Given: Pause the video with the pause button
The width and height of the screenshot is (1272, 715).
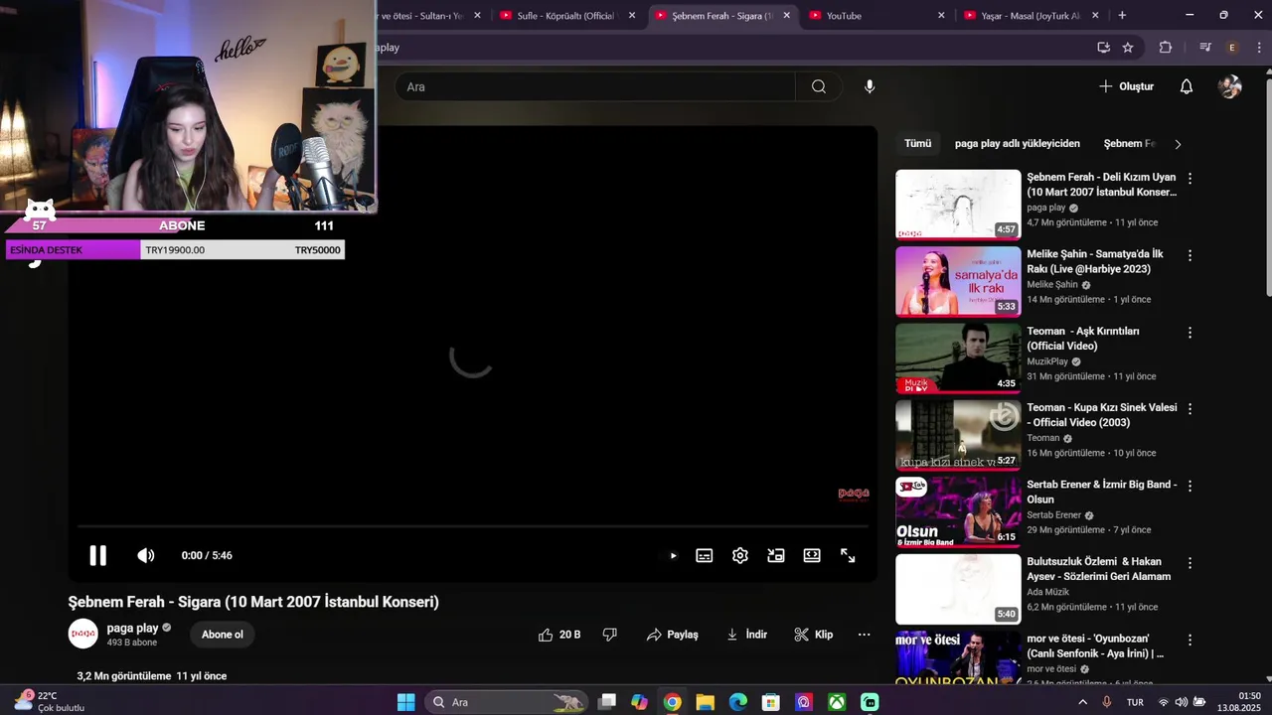Looking at the screenshot, I should pyautogui.click(x=97, y=555).
